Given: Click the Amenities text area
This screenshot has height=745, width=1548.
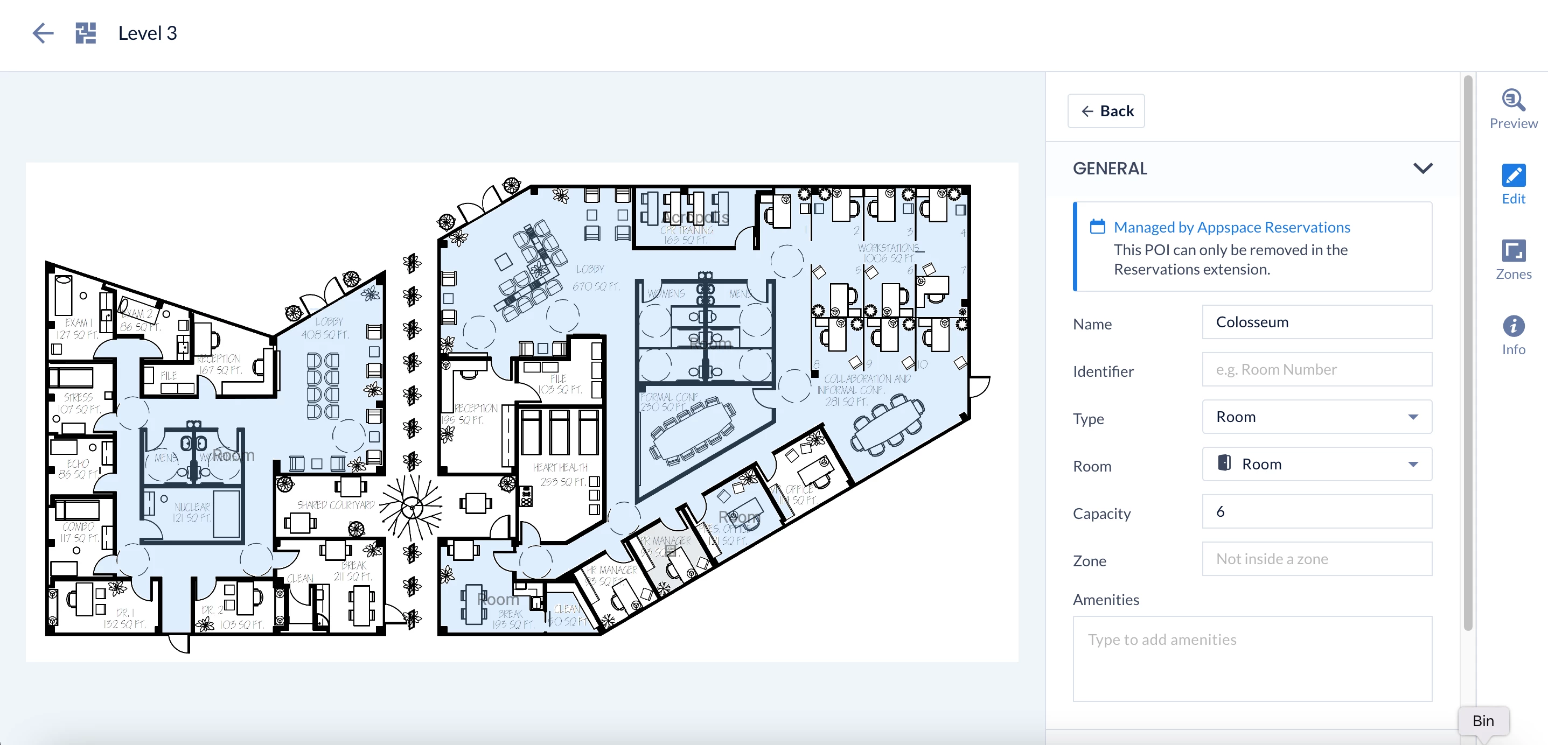Looking at the screenshot, I should coord(1252,658).
